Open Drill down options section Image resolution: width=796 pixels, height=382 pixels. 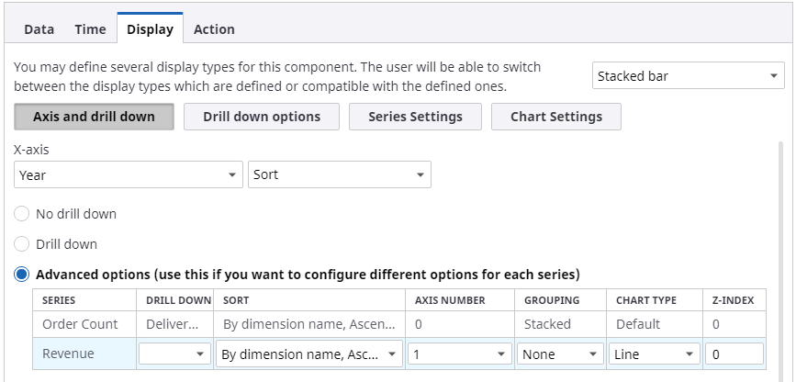262,117
